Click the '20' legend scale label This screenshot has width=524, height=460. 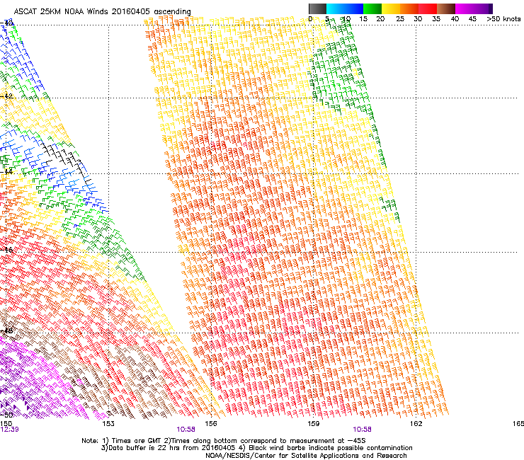click(x=381, y=19)
